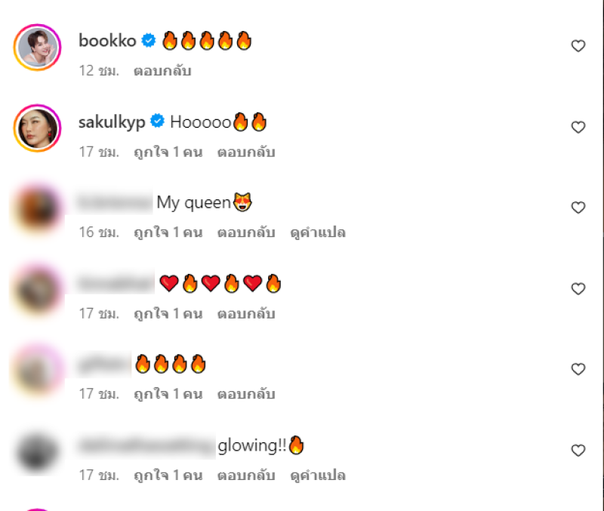Screen dimensions: 604x511
Task: Like the four fire emojis comment
Action: (x=578, y=369)
